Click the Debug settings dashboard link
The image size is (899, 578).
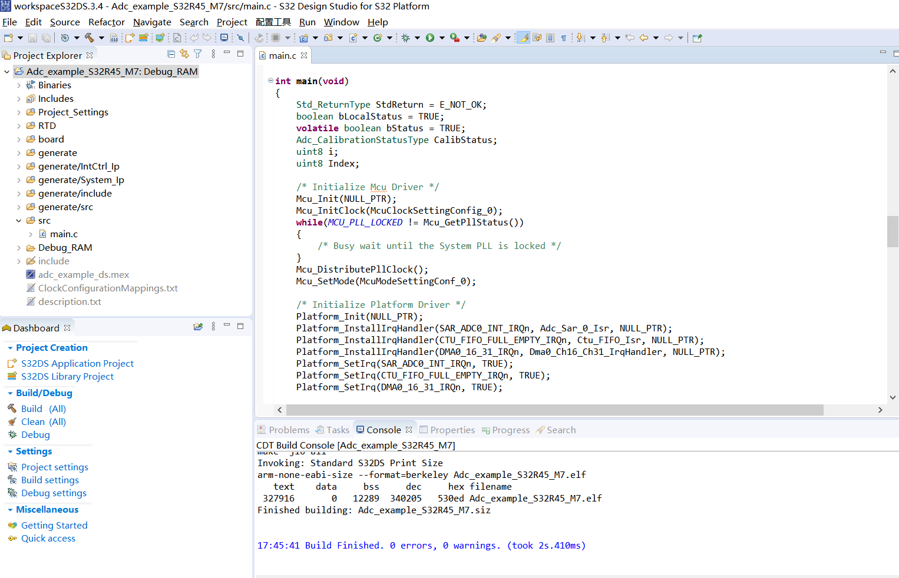point(54,493)
